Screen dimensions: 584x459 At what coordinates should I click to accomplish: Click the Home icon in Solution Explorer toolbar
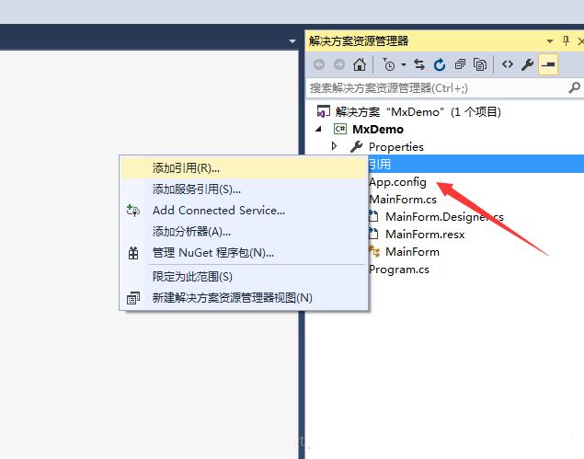(360, 64)
